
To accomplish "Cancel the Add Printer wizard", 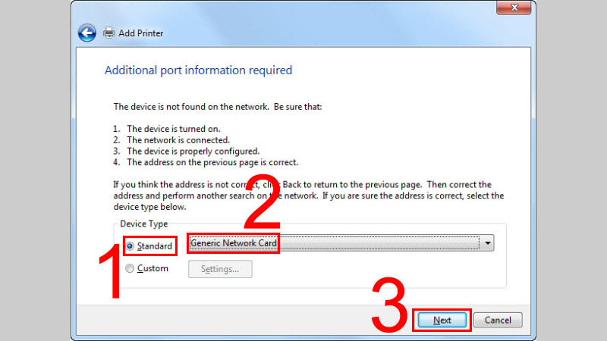I will coord(498,320).
